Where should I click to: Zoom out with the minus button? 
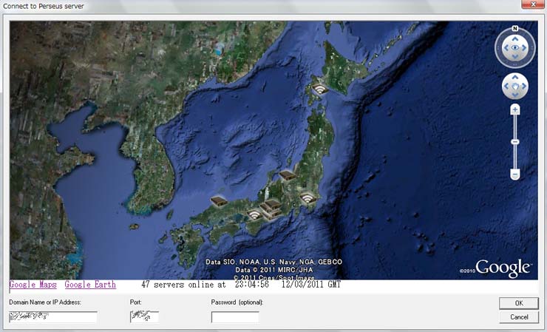tap(515, 174)
